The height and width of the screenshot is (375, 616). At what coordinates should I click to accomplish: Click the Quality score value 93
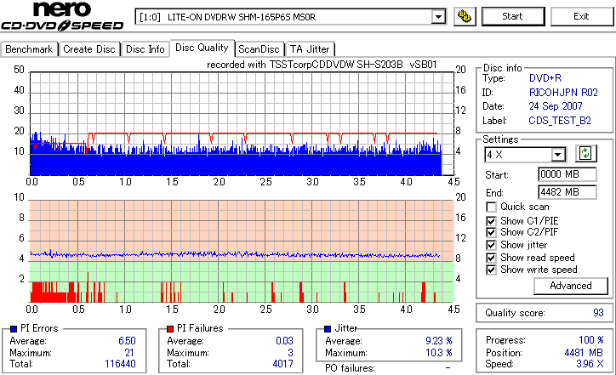click(598, 313)
